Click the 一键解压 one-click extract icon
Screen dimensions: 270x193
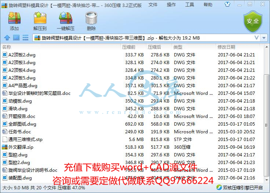point(66,18)
